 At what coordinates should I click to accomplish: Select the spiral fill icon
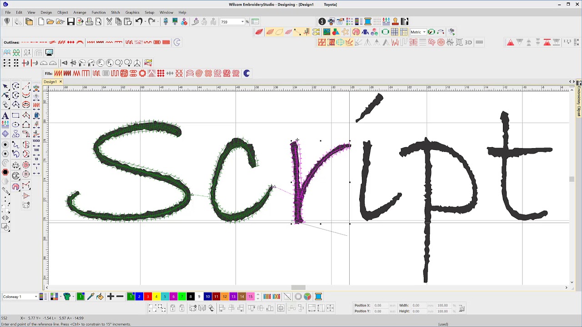click(199, 73)
